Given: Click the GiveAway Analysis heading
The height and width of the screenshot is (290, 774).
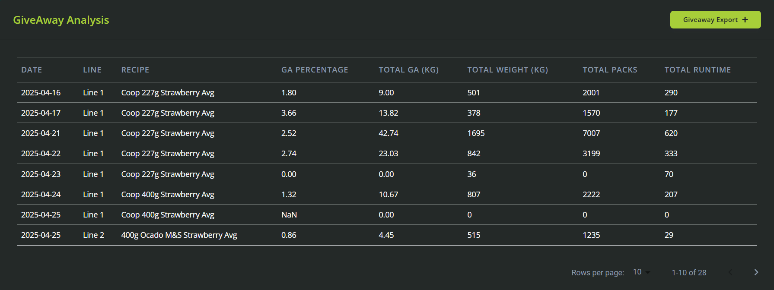Looking at the screenshot, I should point(61,20).
